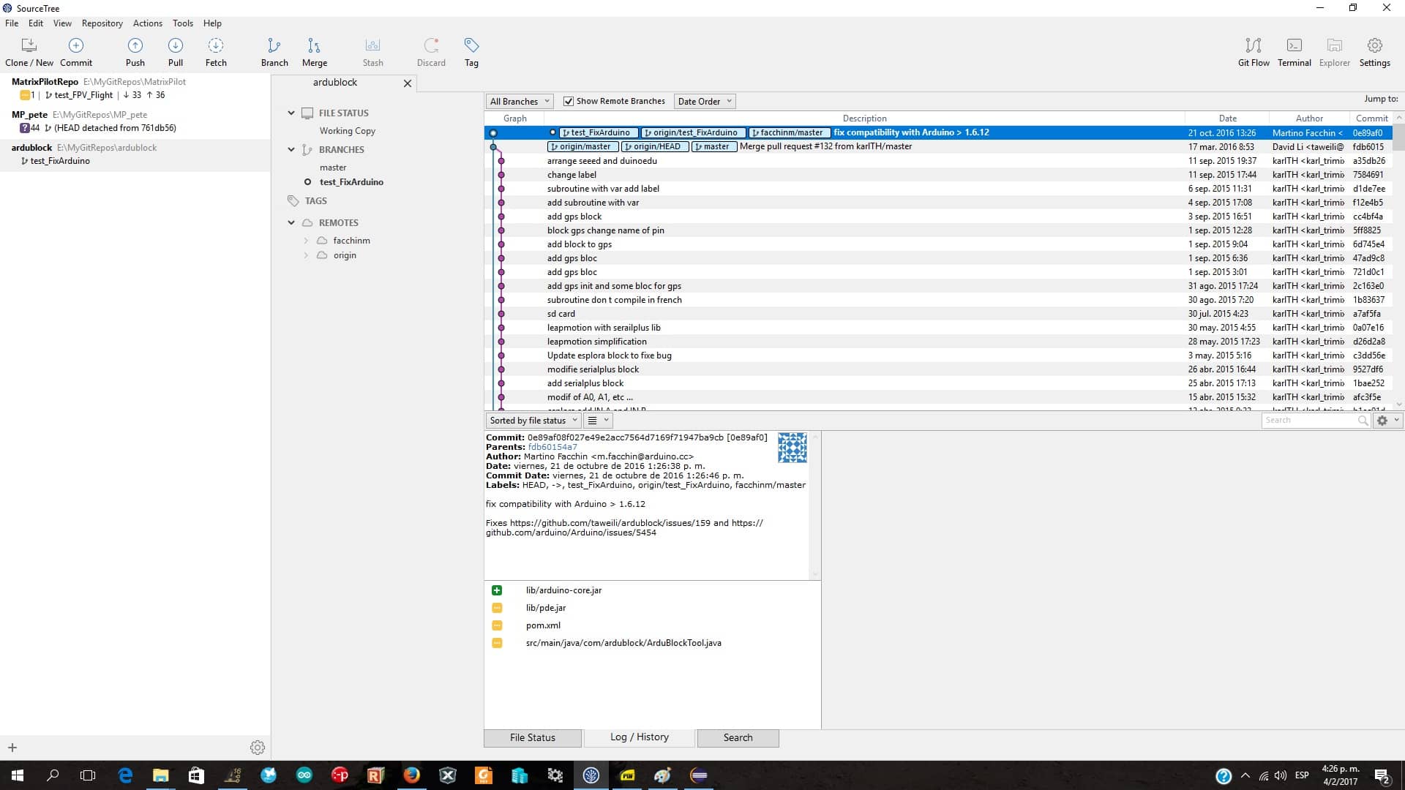
Task: Open File Explorer from the taskbar
Action: [x=161, y=775]
